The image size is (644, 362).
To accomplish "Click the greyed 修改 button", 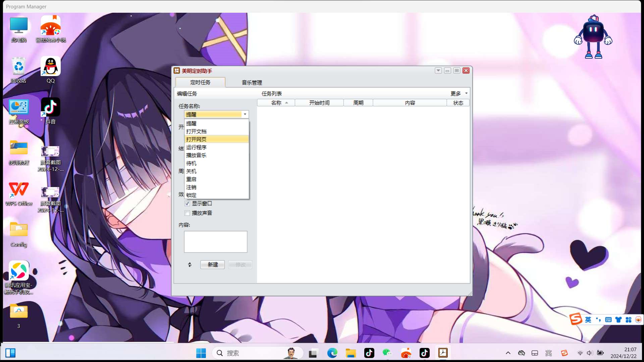I will click(x=240, y=265).
